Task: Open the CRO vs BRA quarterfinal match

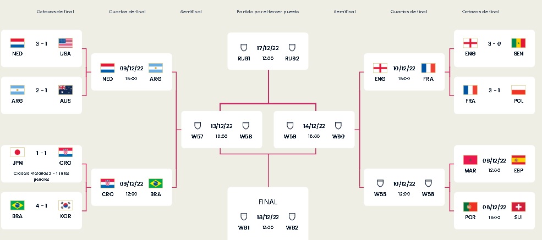Action: [x=131, y=187]
